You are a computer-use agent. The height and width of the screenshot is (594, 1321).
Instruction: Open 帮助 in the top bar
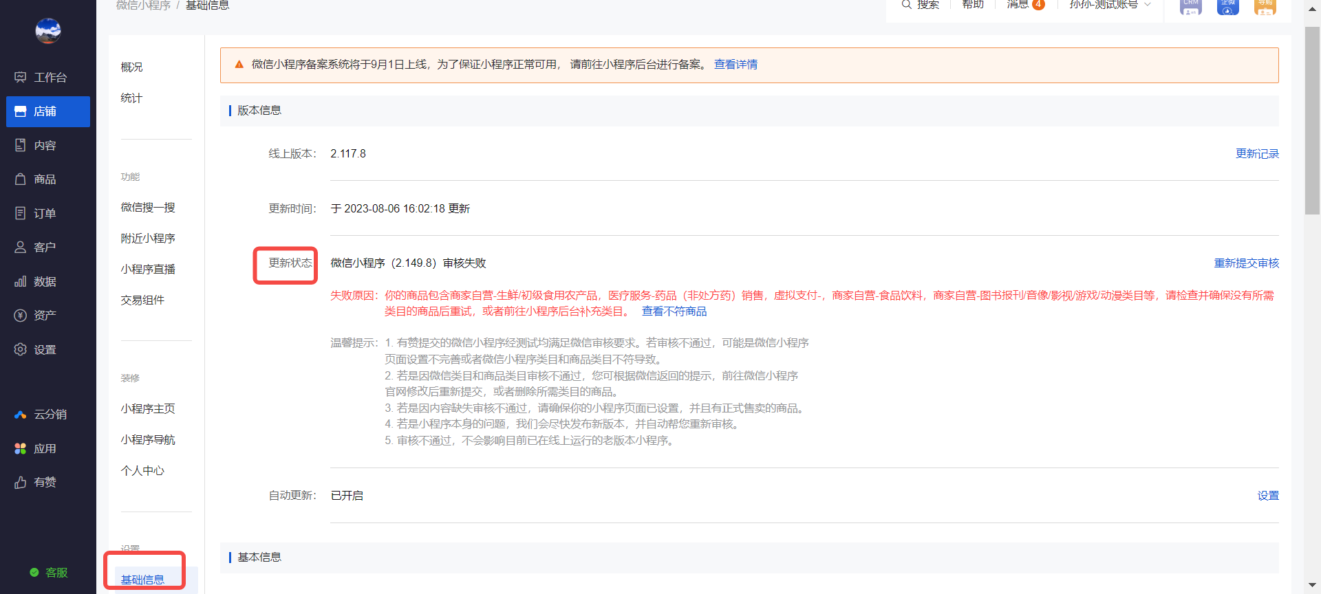(973, 5)
